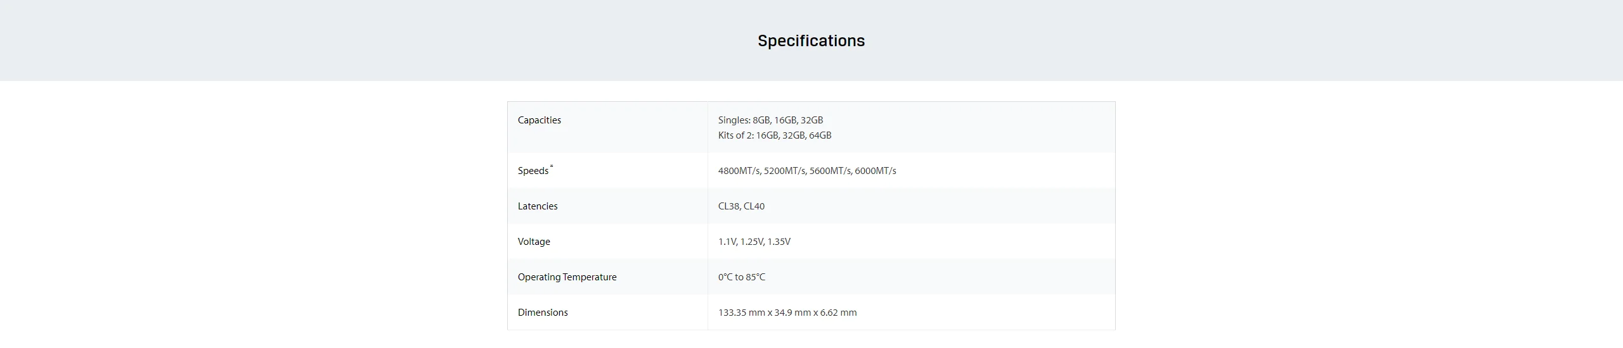Click the Specifications heading
Screen dimensions: 1623x348
pos(811,40)
